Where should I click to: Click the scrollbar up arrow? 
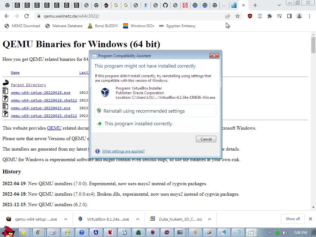point(314,35)
